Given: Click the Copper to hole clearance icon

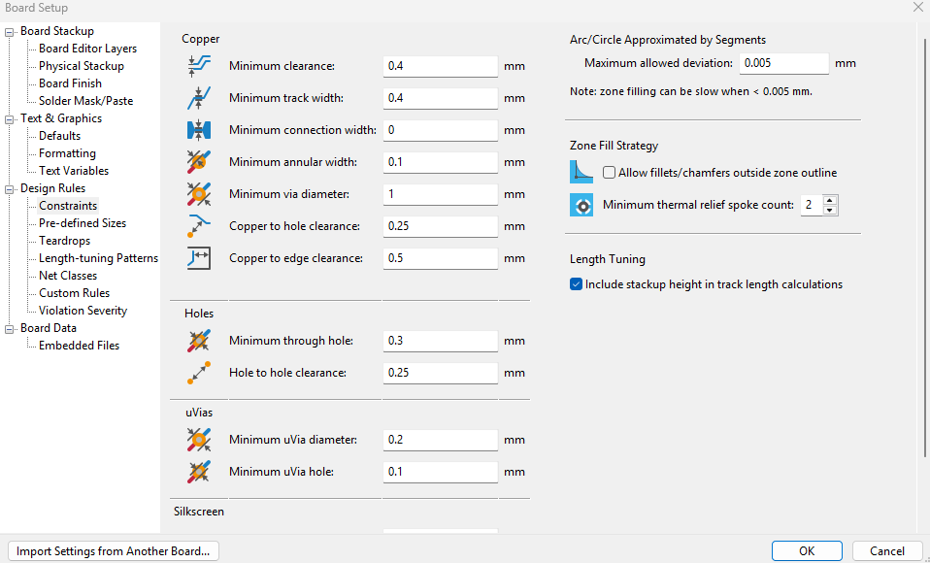Looking at the screenshot, I should [x=198, y=226].
